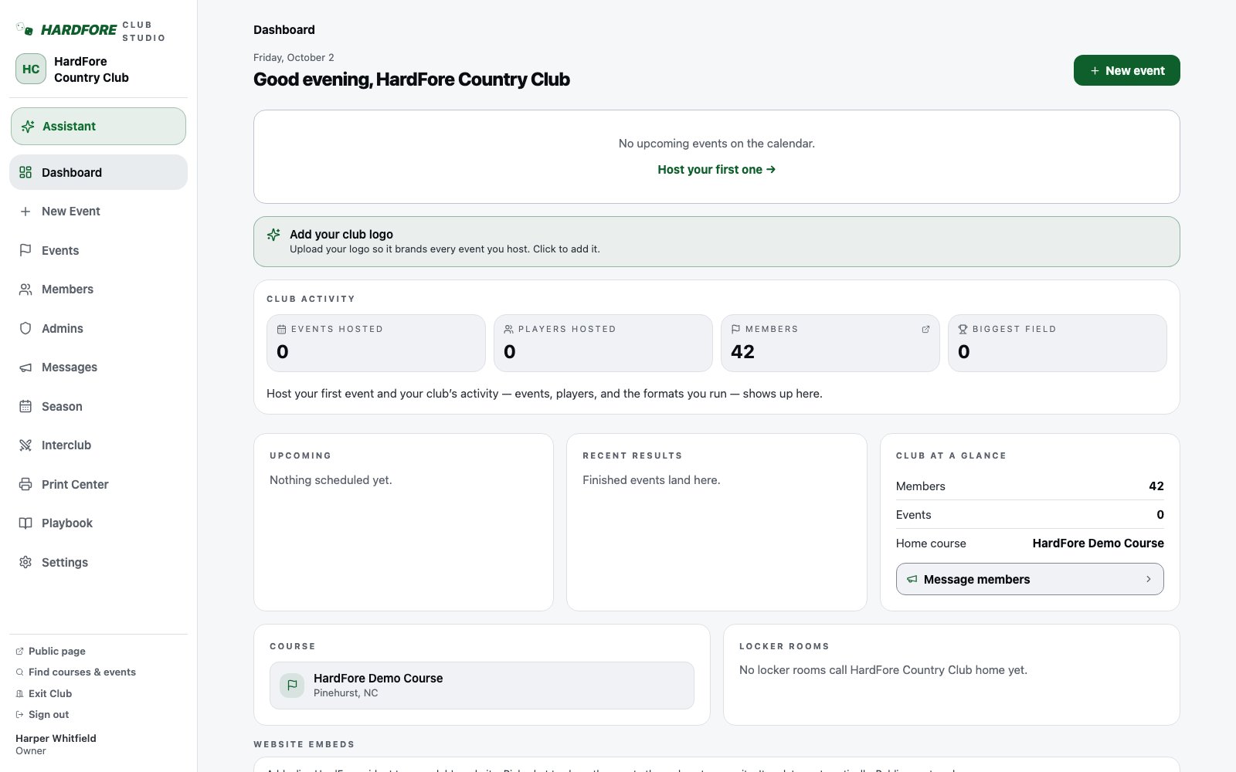
Task: Click the HardFore Demo Course flag icon
Action: click(x=292, y=685)
